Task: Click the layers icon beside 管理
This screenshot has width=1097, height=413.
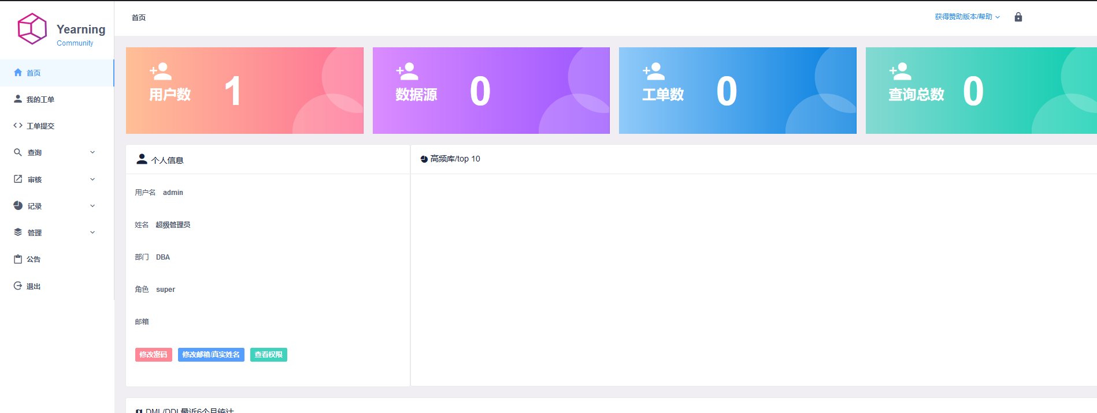Action: [x=18, y=232]
